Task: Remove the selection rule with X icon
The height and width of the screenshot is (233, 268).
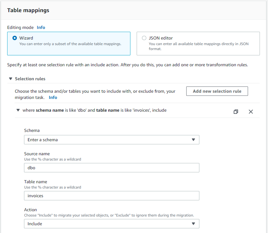Action: (251, 112)
